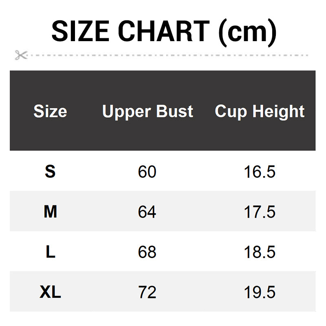This screenshot has height=326, width=326.
Task: Select the Size column header
Action: 50,111
